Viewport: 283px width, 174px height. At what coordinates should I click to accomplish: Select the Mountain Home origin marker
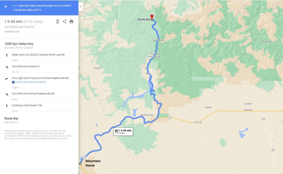[x=80, y=164]
